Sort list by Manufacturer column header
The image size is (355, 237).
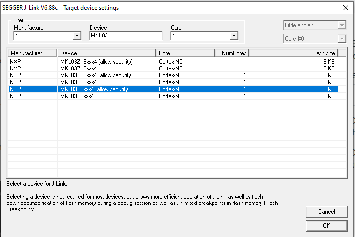pos(32,53)
